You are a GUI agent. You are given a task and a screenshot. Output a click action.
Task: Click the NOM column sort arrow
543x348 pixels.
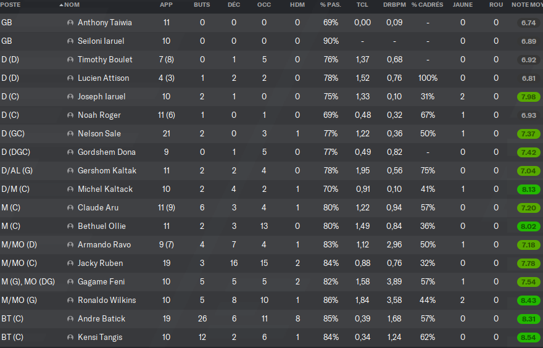coord(61,5)
